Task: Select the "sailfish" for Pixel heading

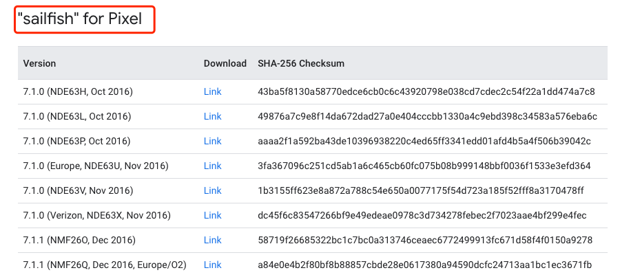Action: pos(79,19)
